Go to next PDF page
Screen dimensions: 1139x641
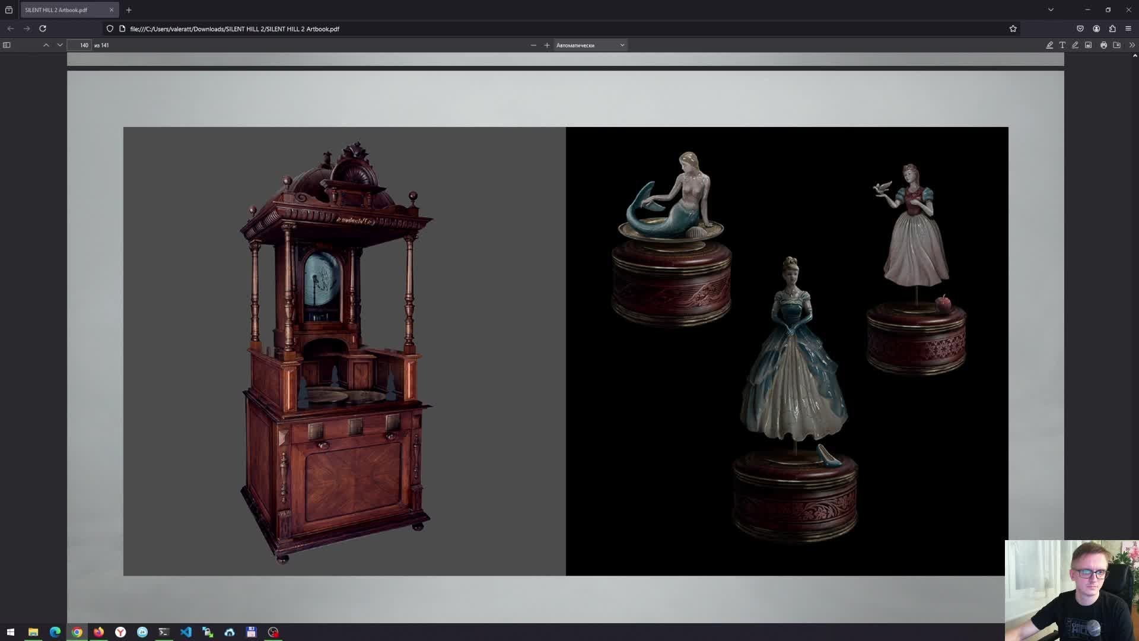tap(60, 45)
